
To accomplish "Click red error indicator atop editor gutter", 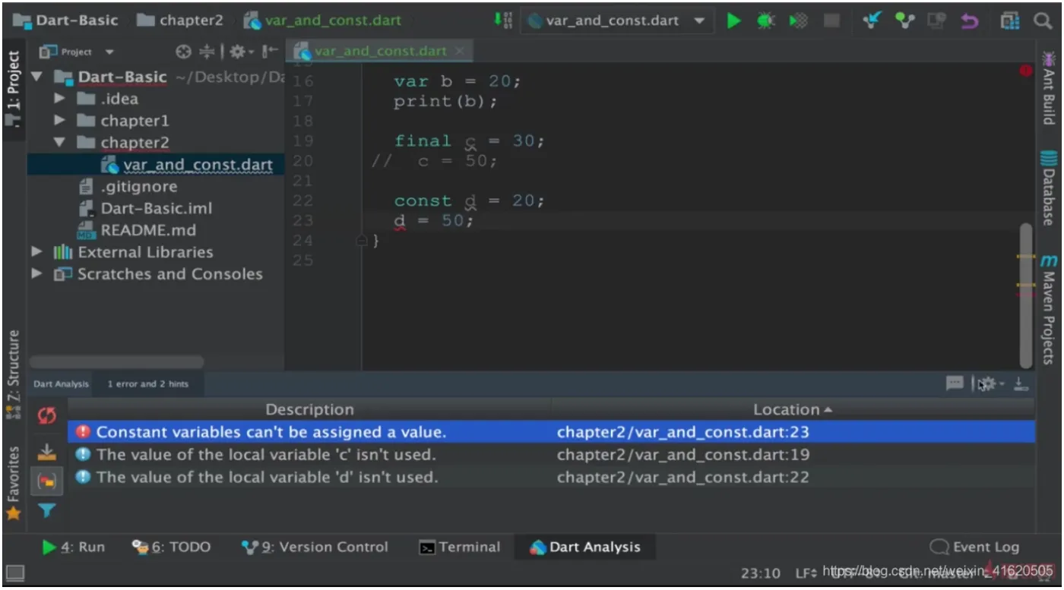I will [x=1026, y=71].
